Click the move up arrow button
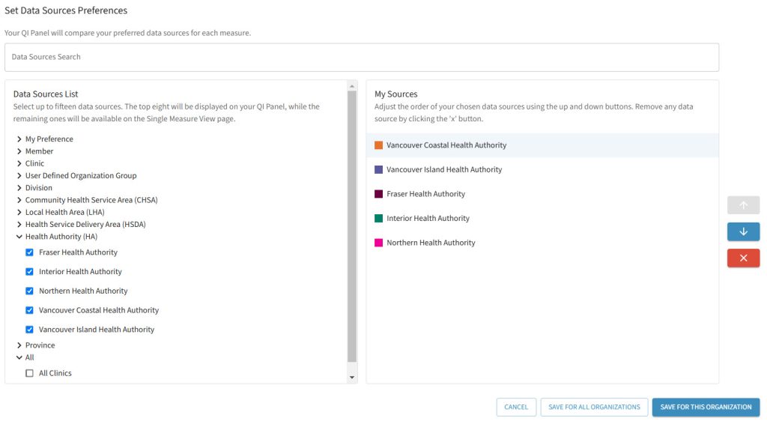The image size is (767, 424). [743, 205]
